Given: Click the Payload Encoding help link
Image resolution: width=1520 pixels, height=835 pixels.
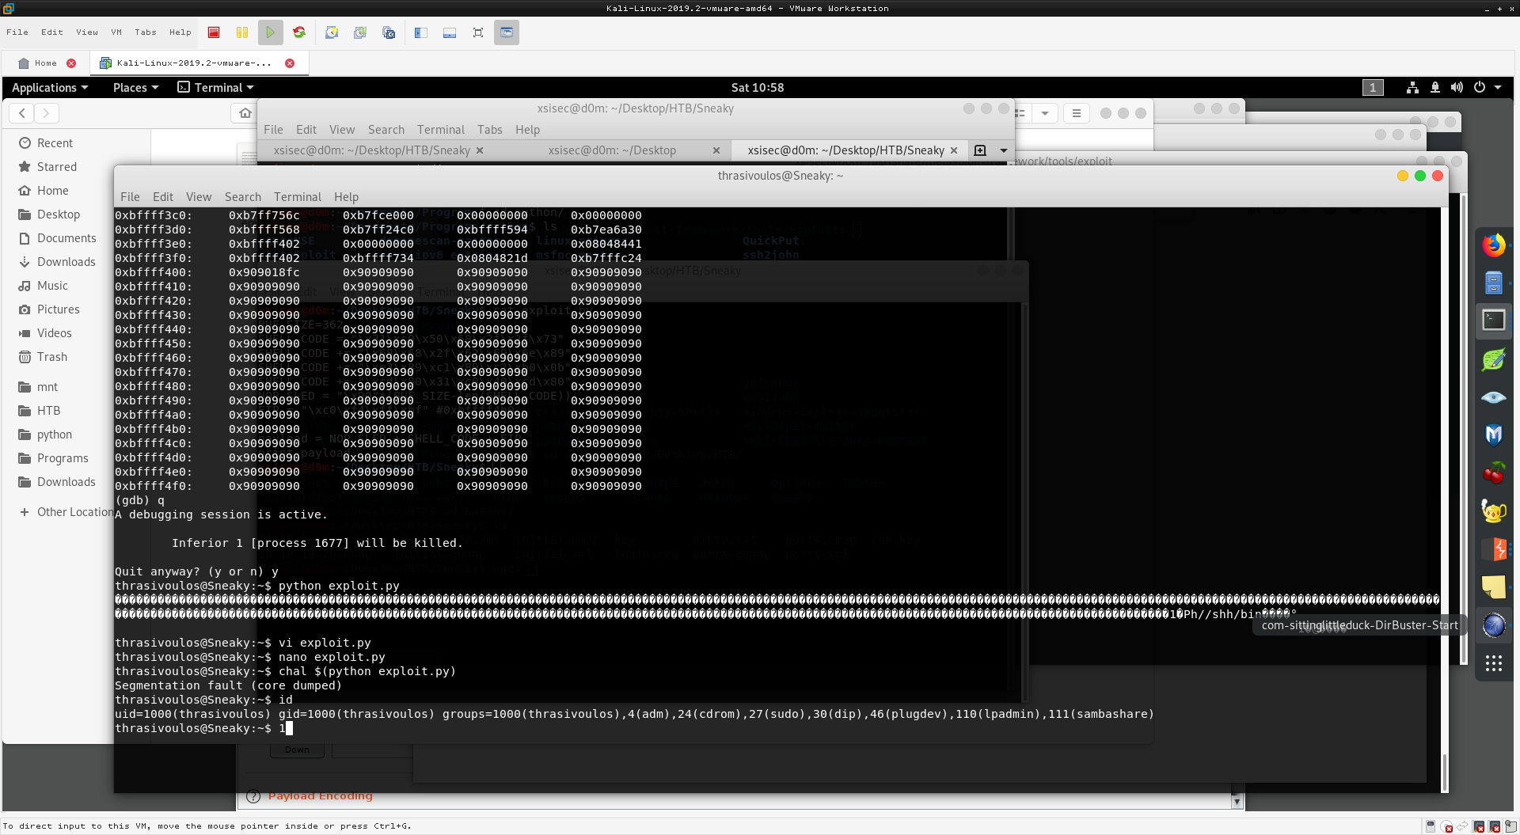Looking at the screenshot, I should [x=320, y=796].
